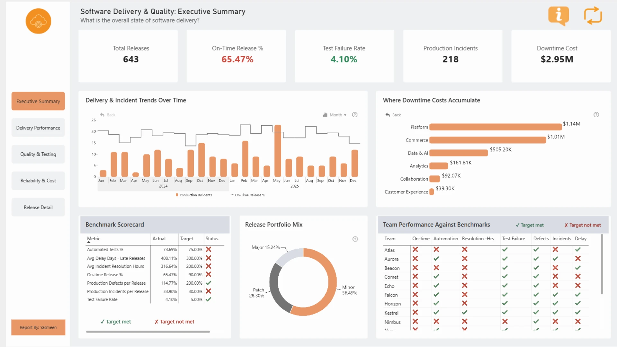Click the On-time column header in team table

tap(421, 239)
